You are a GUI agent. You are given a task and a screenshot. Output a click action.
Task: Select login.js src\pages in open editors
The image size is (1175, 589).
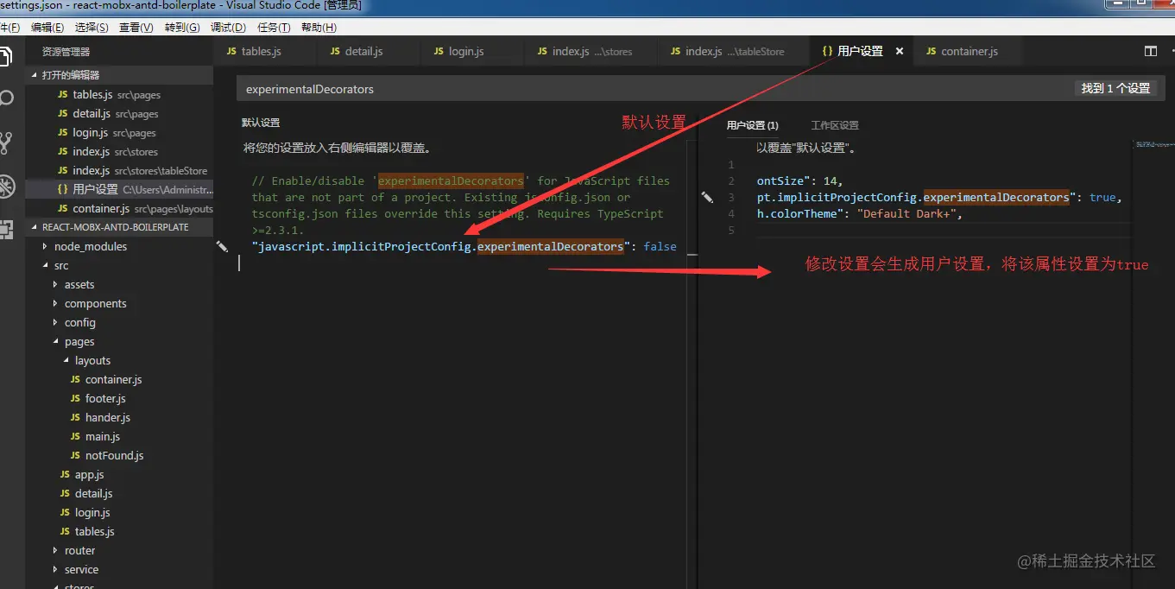119,133
